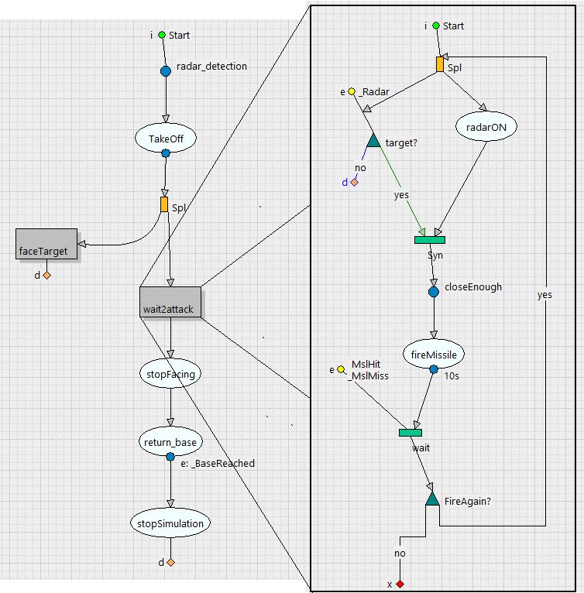Select the yellow _Radar event dot
584x593 pixels.
click(351, 92)
